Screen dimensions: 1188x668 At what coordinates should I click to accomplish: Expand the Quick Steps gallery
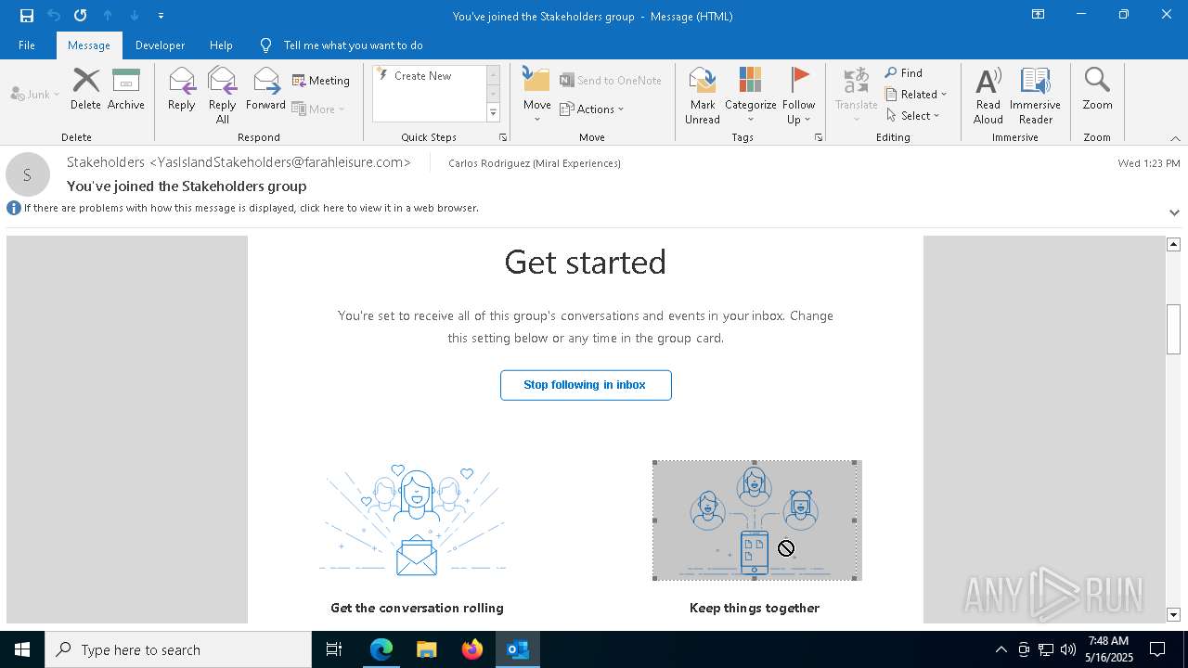tap(493, 113)
